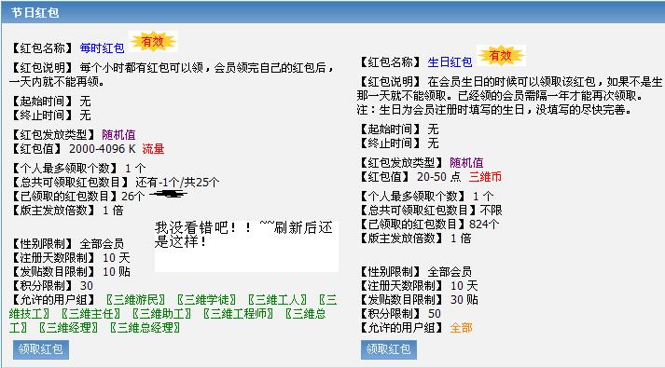
Task: Click 随机值 type under 每时红包
Action: [x=118, y=135]
